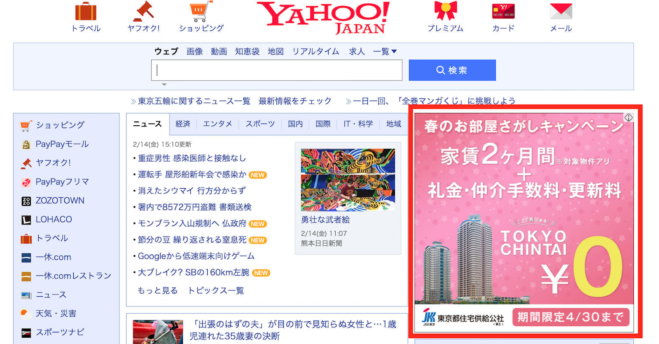
Task: Select the スポーツ news tab
Action: tap(260, 124)
